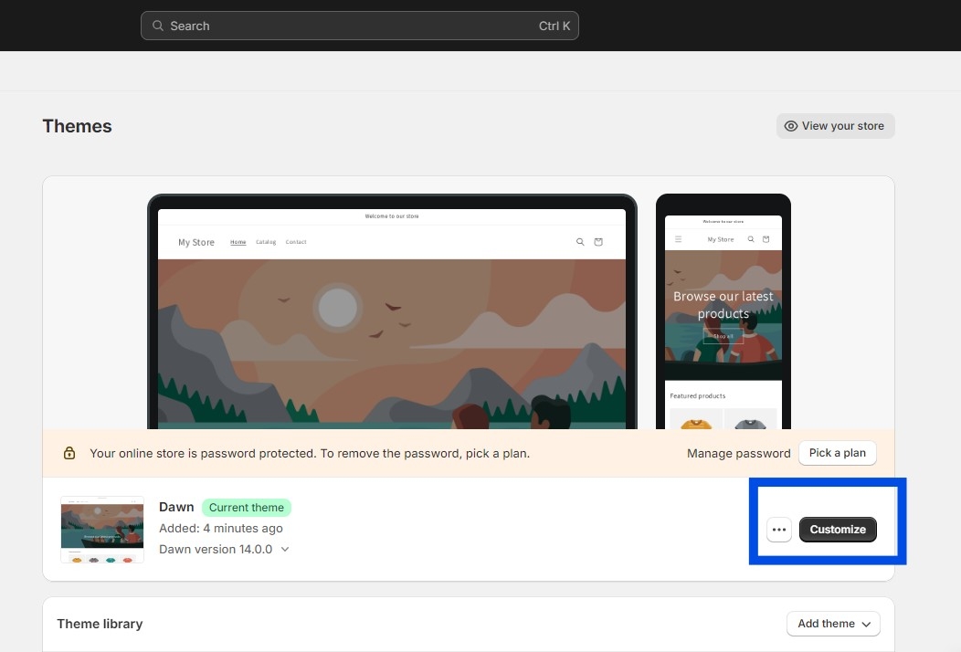The image size is (961, 652).
Task: Click hamburger menu icon in mobile preview
Action: pos(679,239)
